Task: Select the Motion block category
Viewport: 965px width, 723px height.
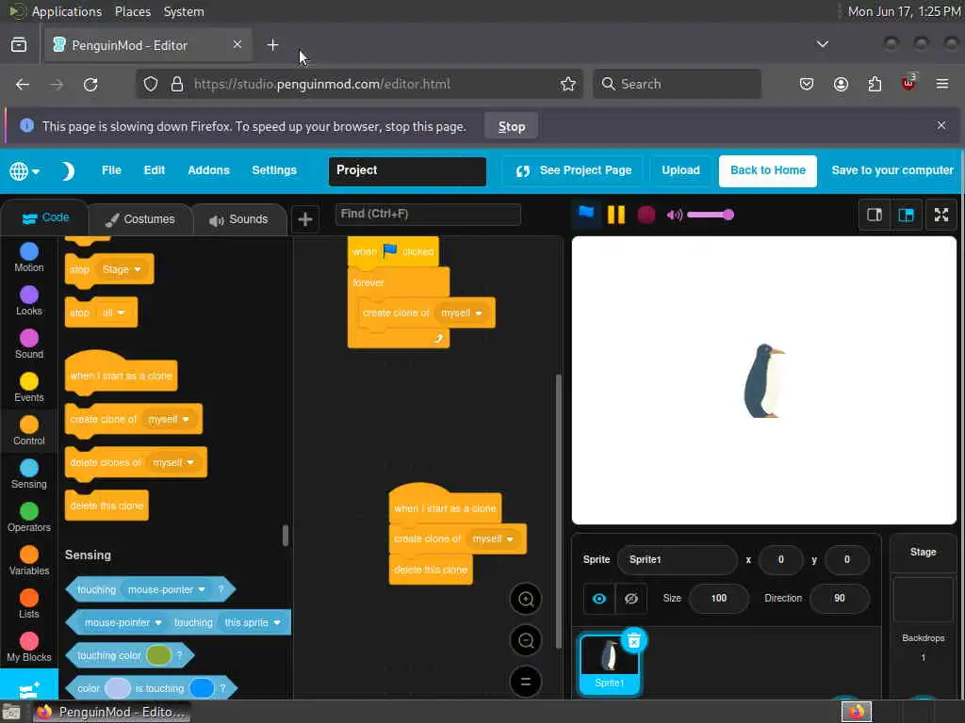Action: (29, 258)
